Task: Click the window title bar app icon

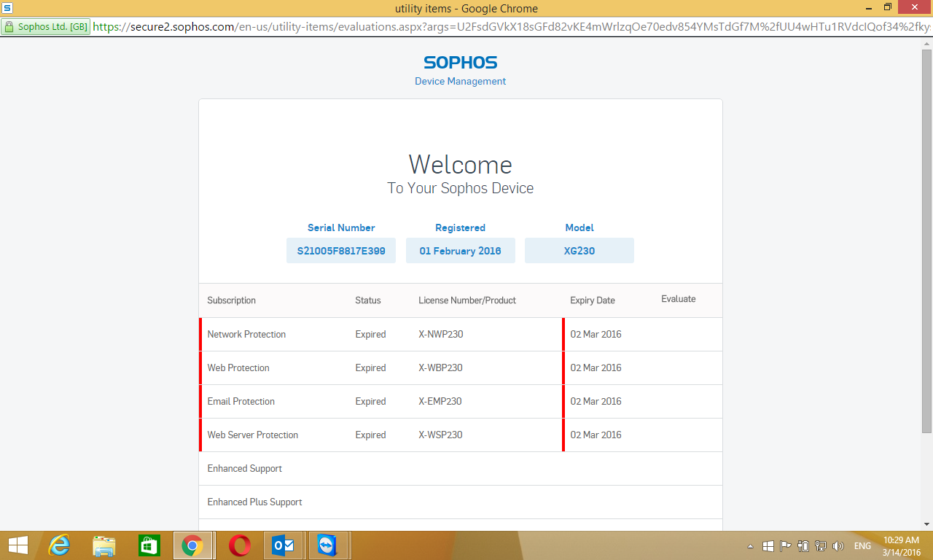Action: (7, 8)
